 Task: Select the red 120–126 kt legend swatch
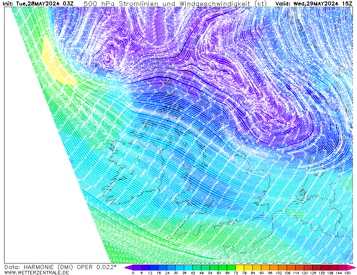coord(309,268)
